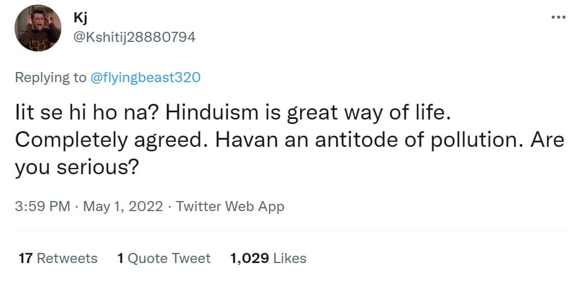
Task: Click the word "Likes" in tweet stats
Action: (290, 259)
